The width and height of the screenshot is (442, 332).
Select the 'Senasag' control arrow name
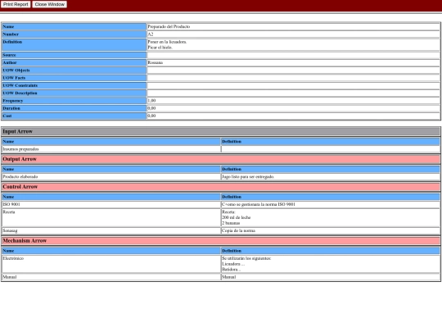(10, 230)
